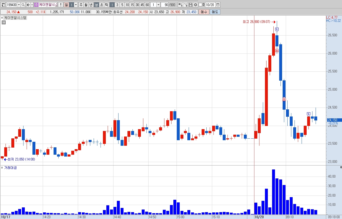Image resolution: width=342 pixels, height=219 pixels.
Task: Click the candlestick chart type icon
Action: (x=180, y=5)
